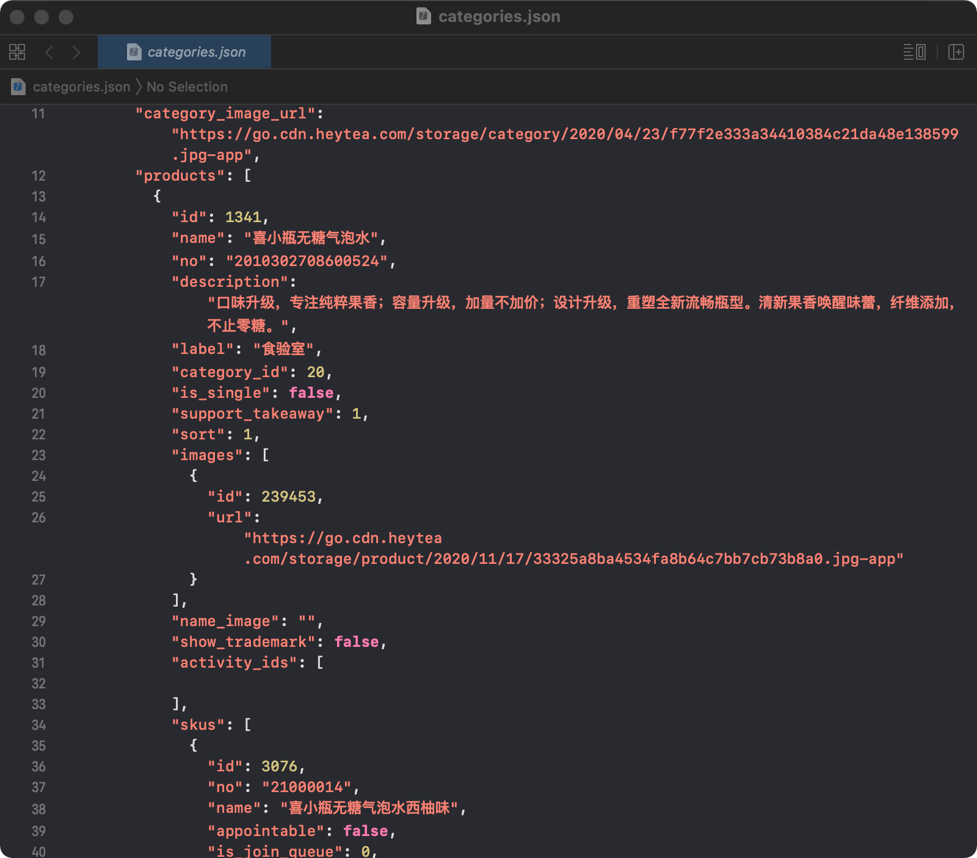
Task: Click line number 11 in the gutter
Action: [38, 114]
